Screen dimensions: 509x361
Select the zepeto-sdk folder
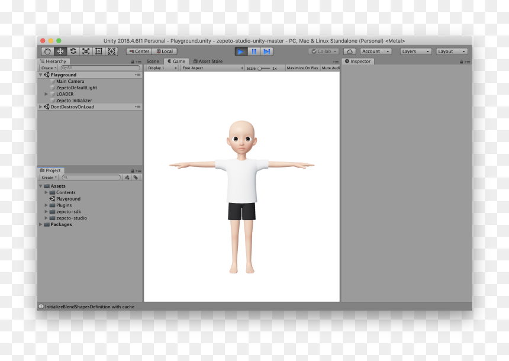(x=69, y=212)
